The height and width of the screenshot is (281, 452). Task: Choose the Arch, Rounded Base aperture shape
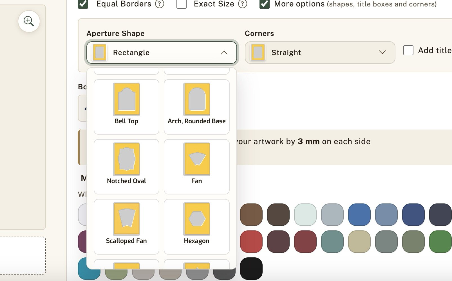197,107
